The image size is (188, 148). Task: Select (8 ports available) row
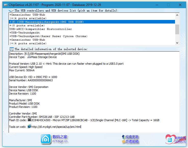pyautogui.click(x=92, y=26)
